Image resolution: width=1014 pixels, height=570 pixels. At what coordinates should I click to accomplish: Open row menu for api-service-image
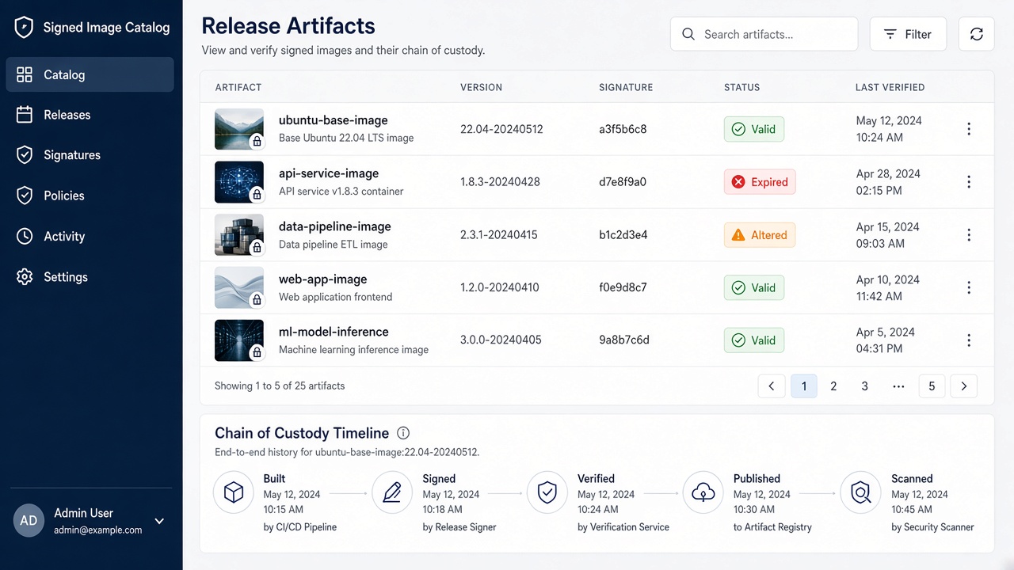968,182
